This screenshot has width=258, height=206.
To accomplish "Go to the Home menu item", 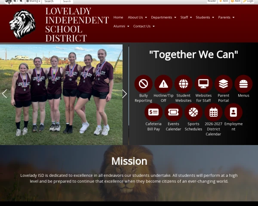I will tap(118, 17).
